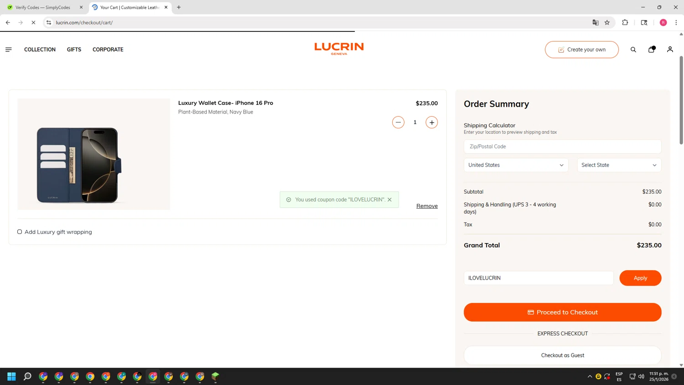Screen dimensions: 684x385
Task: Click the translate page icon
Action: click(595, 22)
